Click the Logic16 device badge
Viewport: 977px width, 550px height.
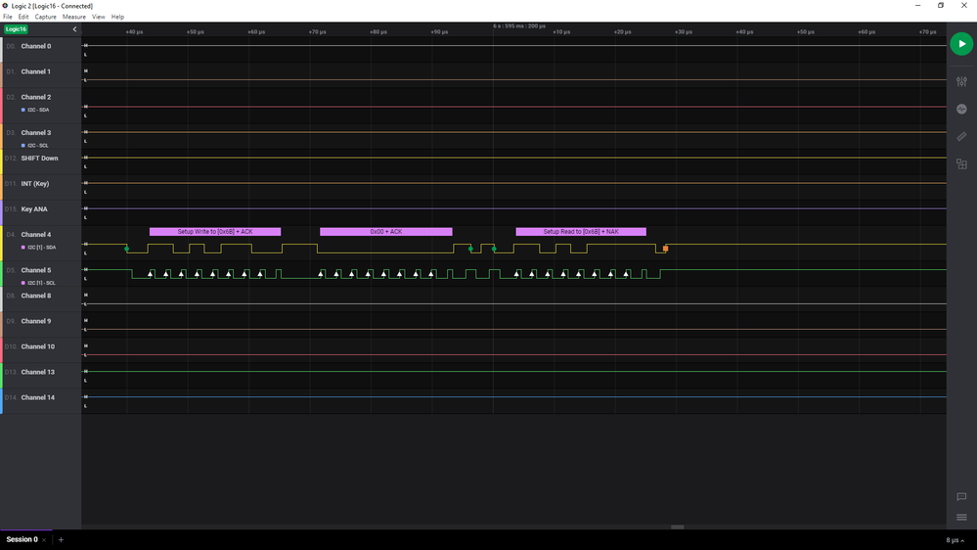coord(16,29)
